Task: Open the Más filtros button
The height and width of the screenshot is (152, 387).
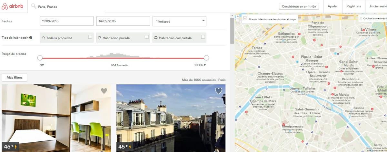Action: pyautogui.click(x=14, y=78)
